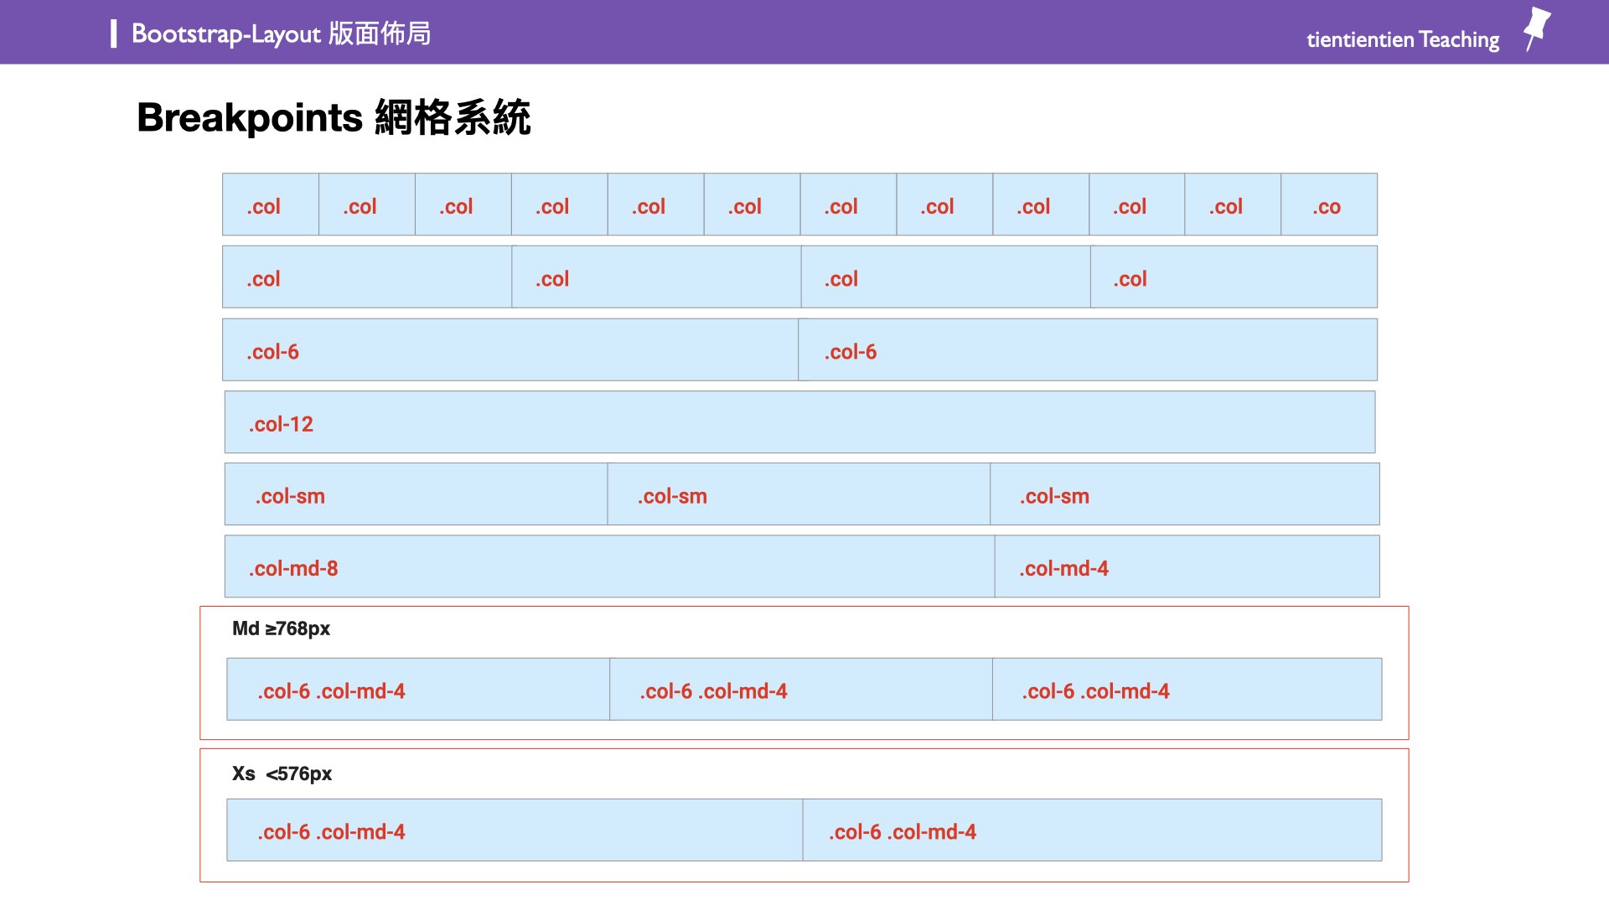Click the .col-md-4 block beside .col-md-8

[x=1185, y=566]
